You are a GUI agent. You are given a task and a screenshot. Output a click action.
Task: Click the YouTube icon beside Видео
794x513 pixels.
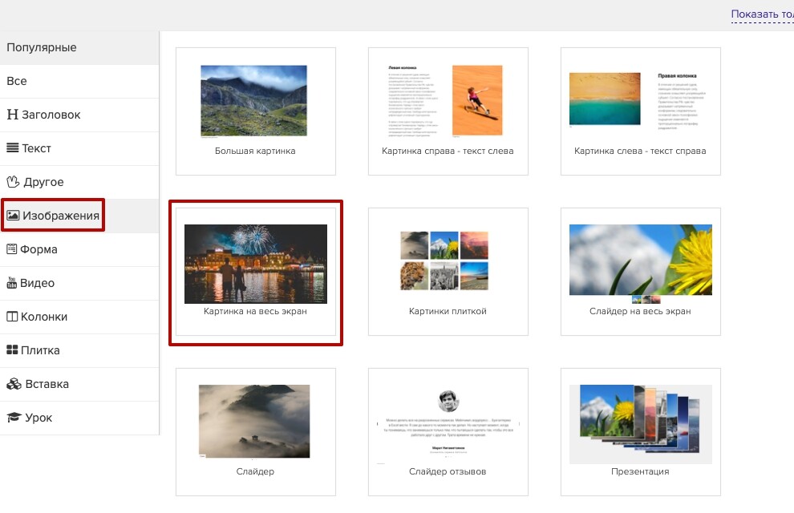[12, 283]
